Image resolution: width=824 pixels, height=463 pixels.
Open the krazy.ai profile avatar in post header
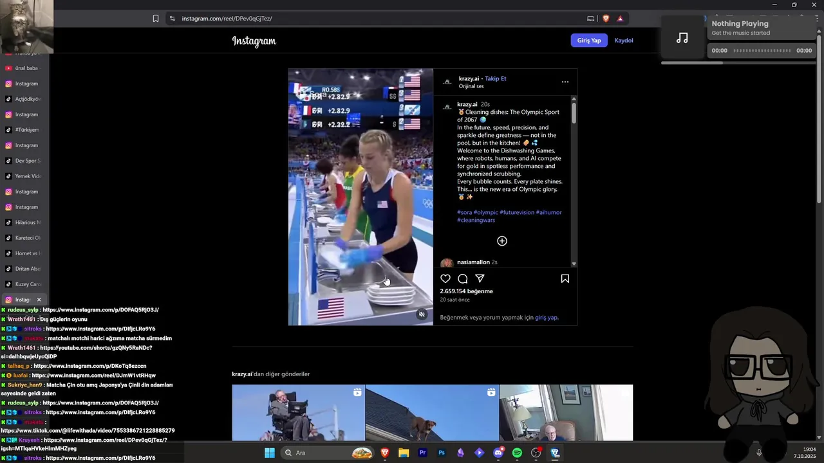coord(447,82)
